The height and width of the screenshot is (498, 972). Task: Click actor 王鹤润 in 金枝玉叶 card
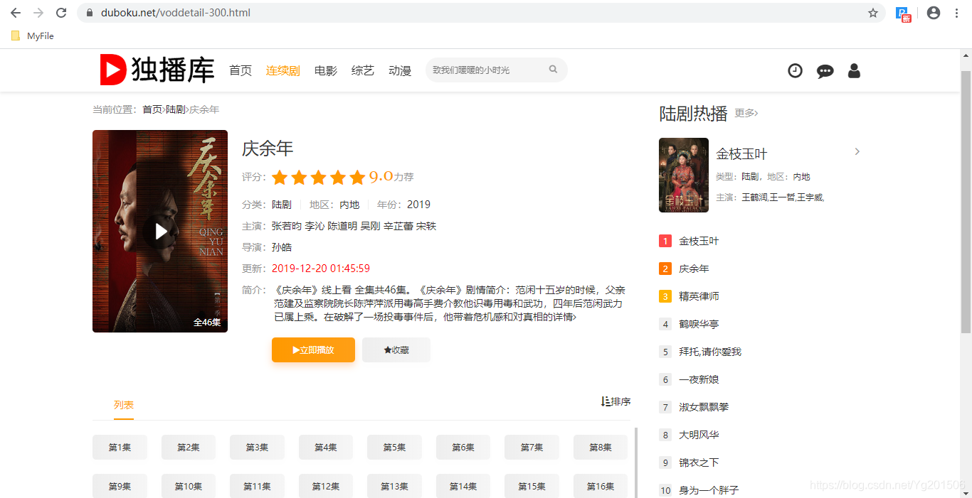(754, 197)
